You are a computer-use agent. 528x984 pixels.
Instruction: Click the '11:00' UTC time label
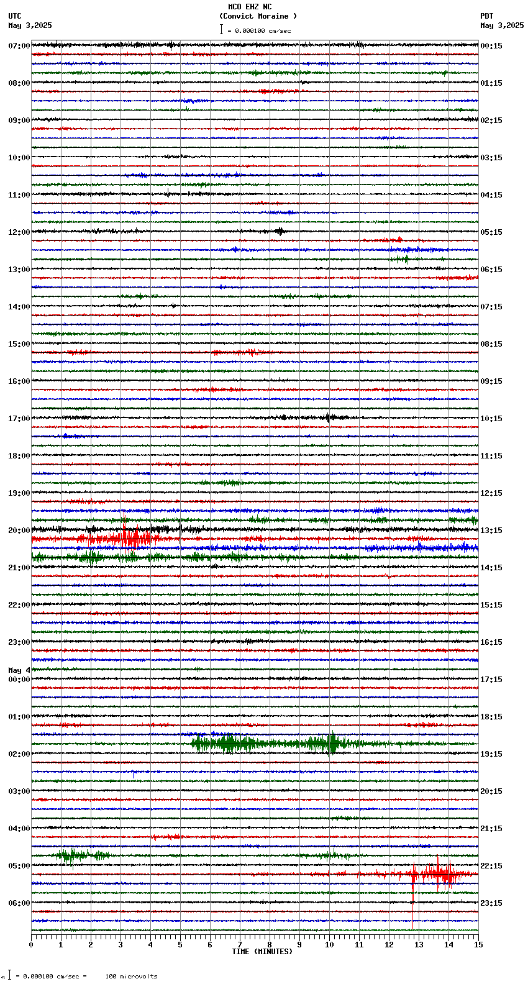point(19,195)
